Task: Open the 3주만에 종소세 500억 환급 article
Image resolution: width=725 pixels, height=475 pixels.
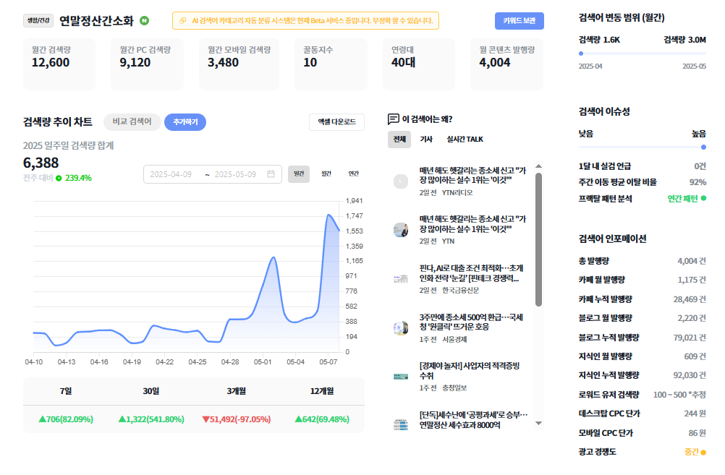Action: point(471,322)
